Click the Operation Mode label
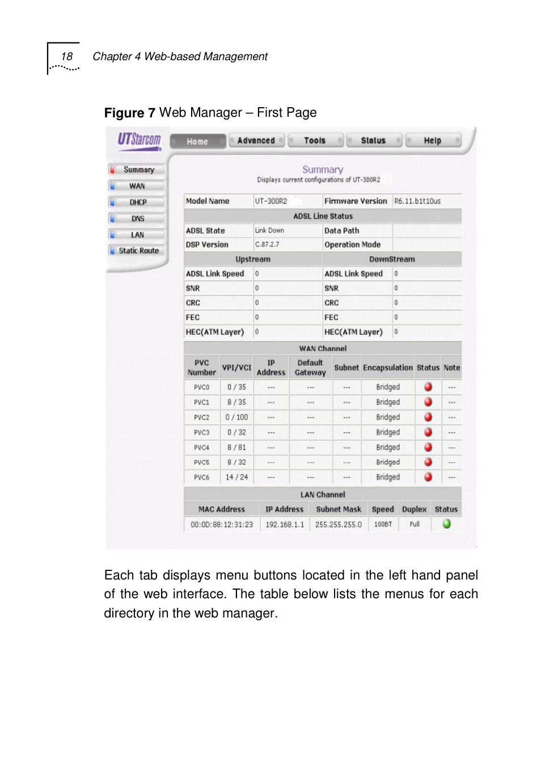Screen dimensions: 541x766 point(352,245)
